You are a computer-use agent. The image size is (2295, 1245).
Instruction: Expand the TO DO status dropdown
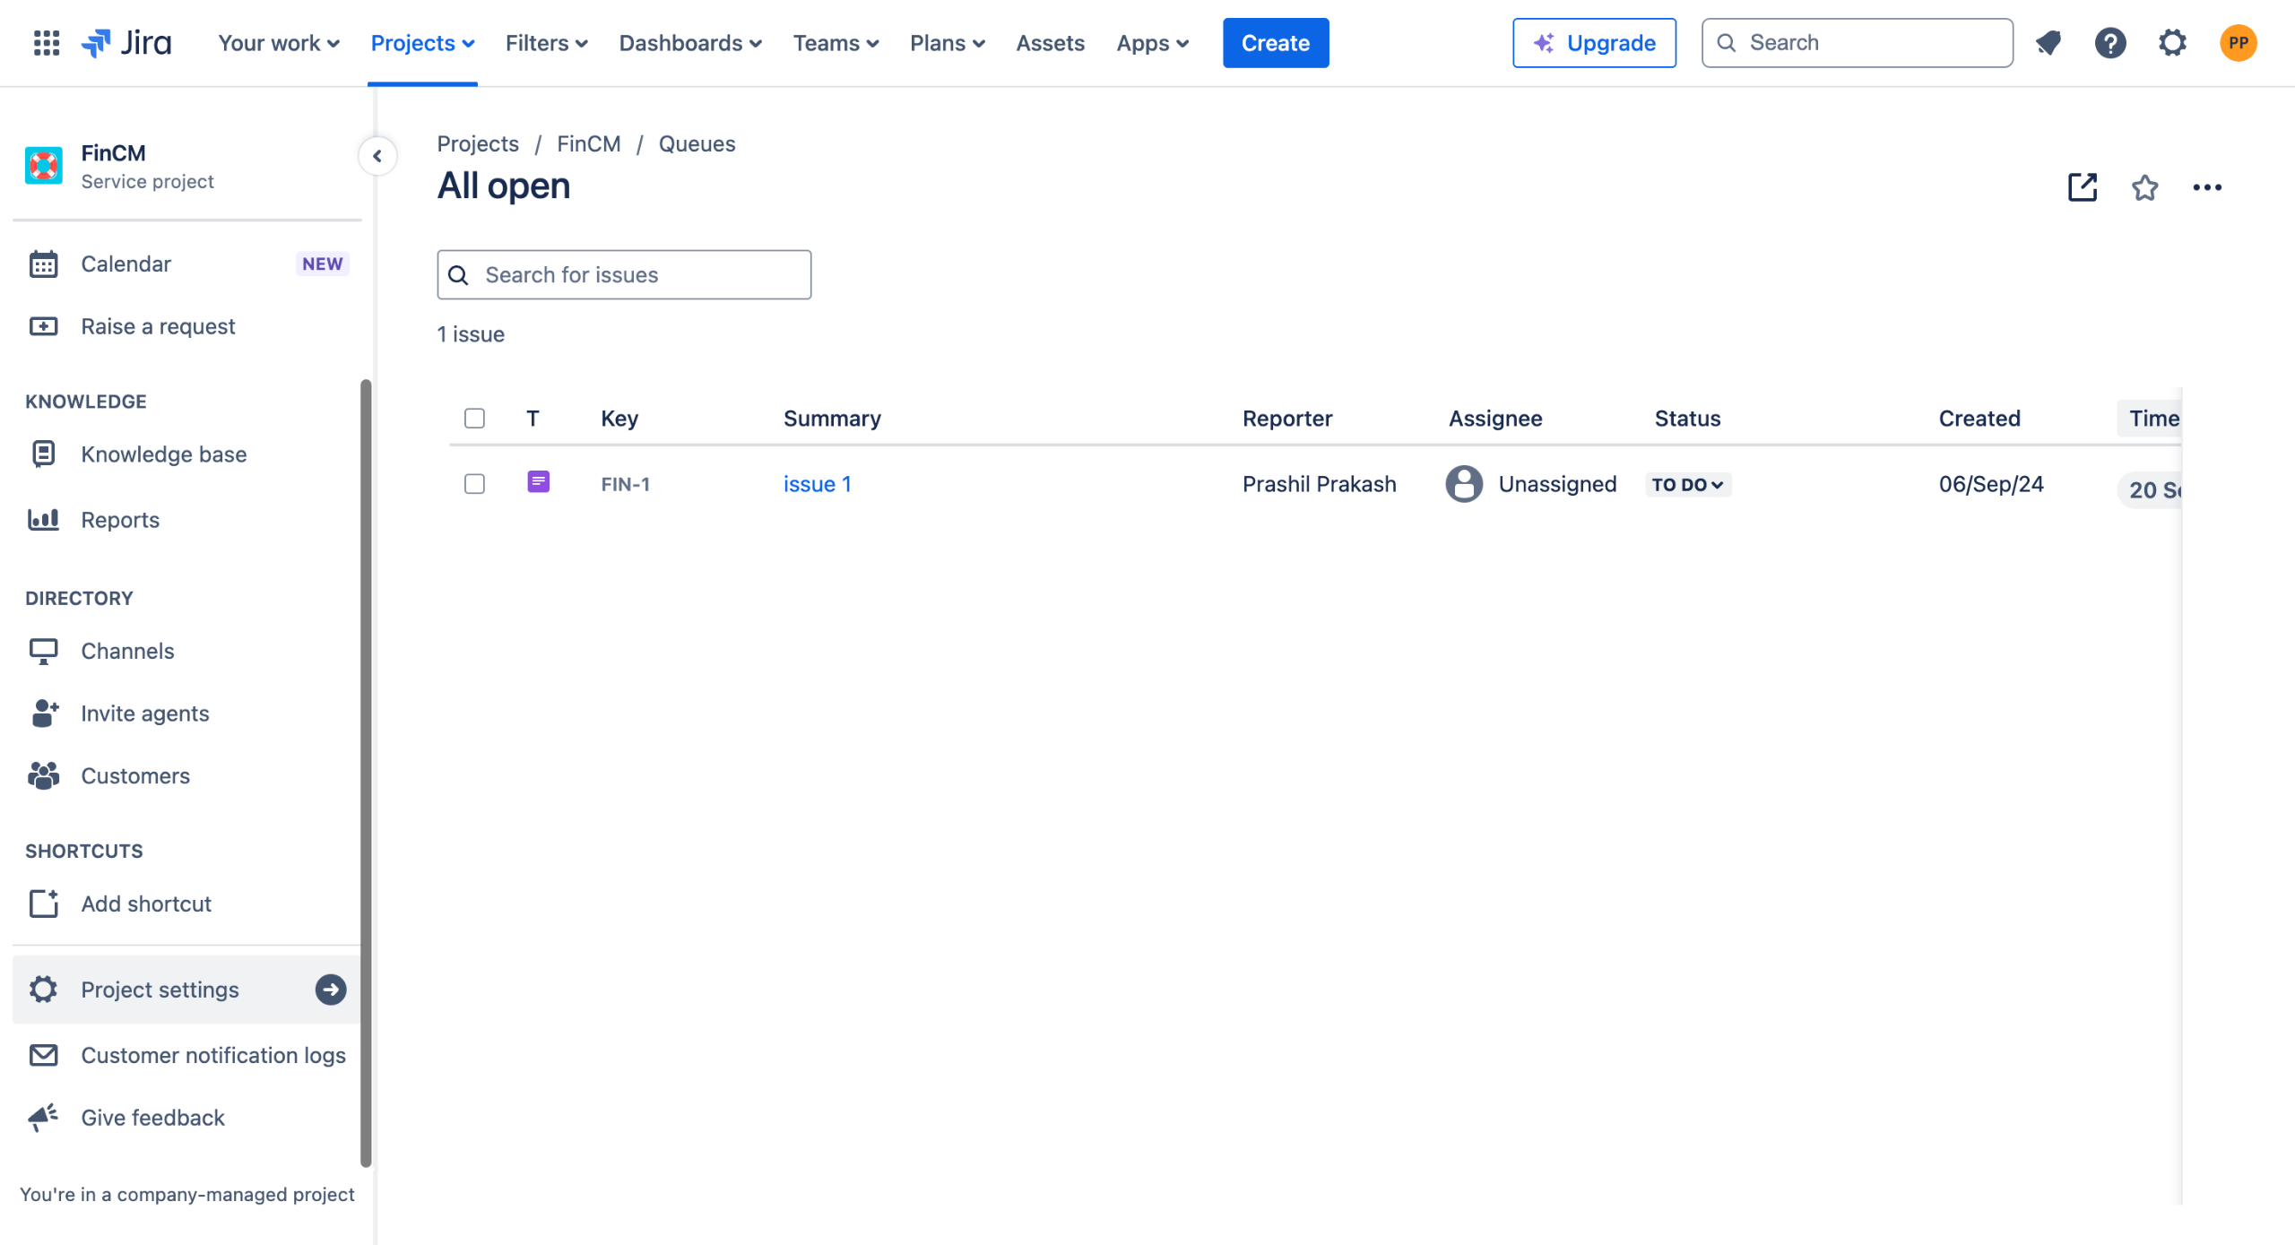[1687, 485]
